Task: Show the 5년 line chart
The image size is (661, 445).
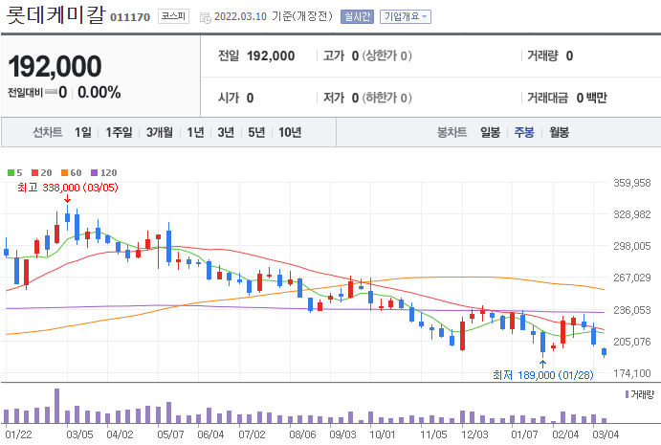Action: [x=256, y=132]
